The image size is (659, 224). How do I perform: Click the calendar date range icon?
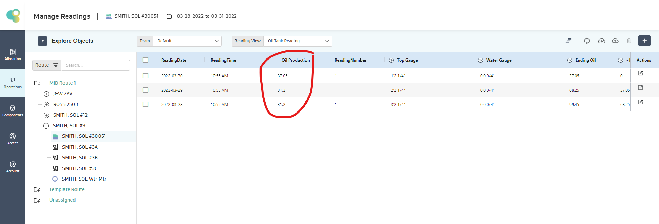[x=169, y=16]
